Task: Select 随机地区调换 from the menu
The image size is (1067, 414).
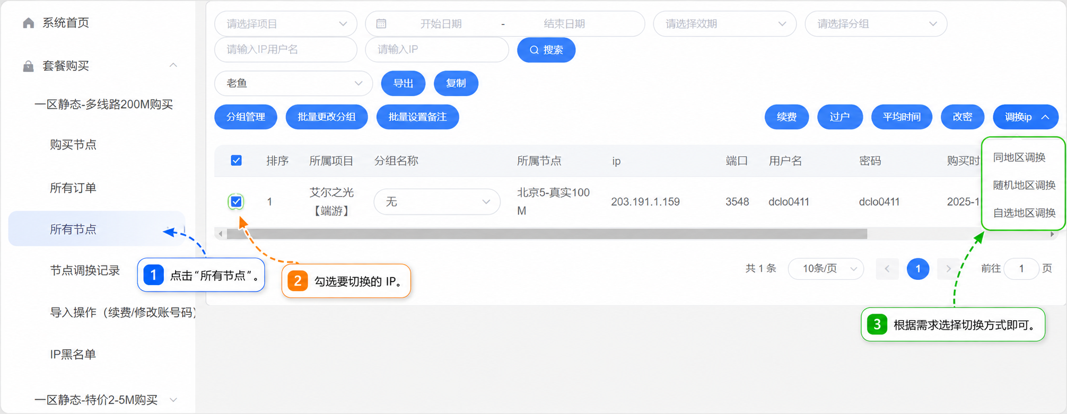Action: coord(1024,185)
